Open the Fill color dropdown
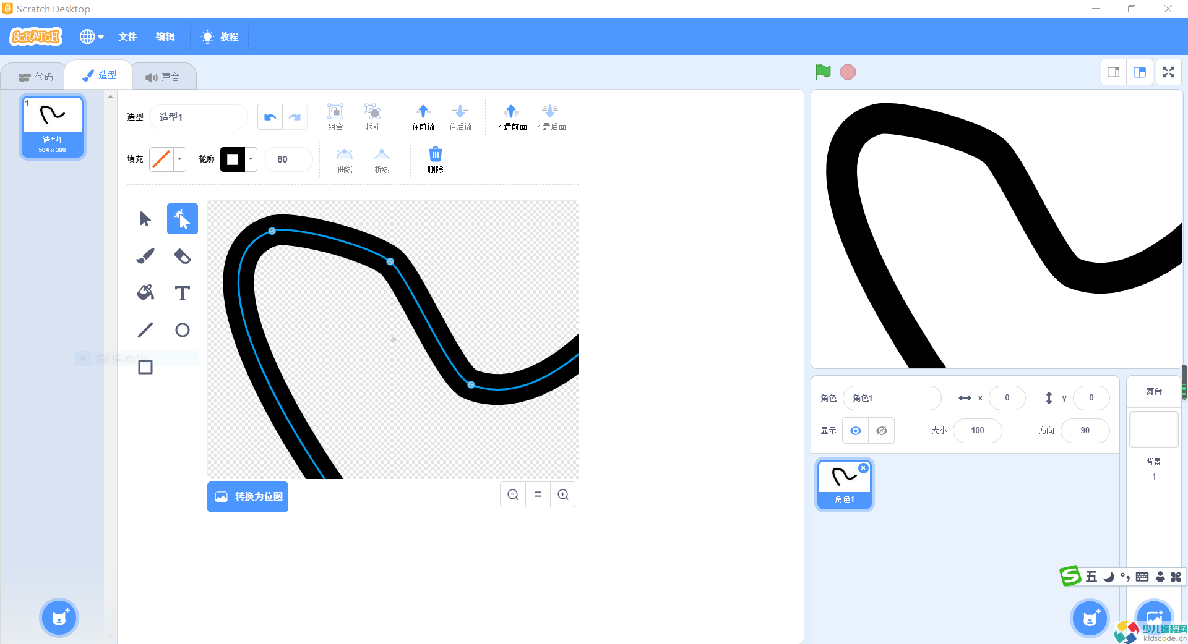 pos(180,159)
